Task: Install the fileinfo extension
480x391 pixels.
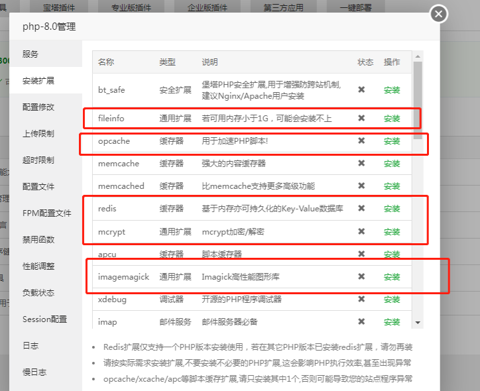Action: pos(392,119)
